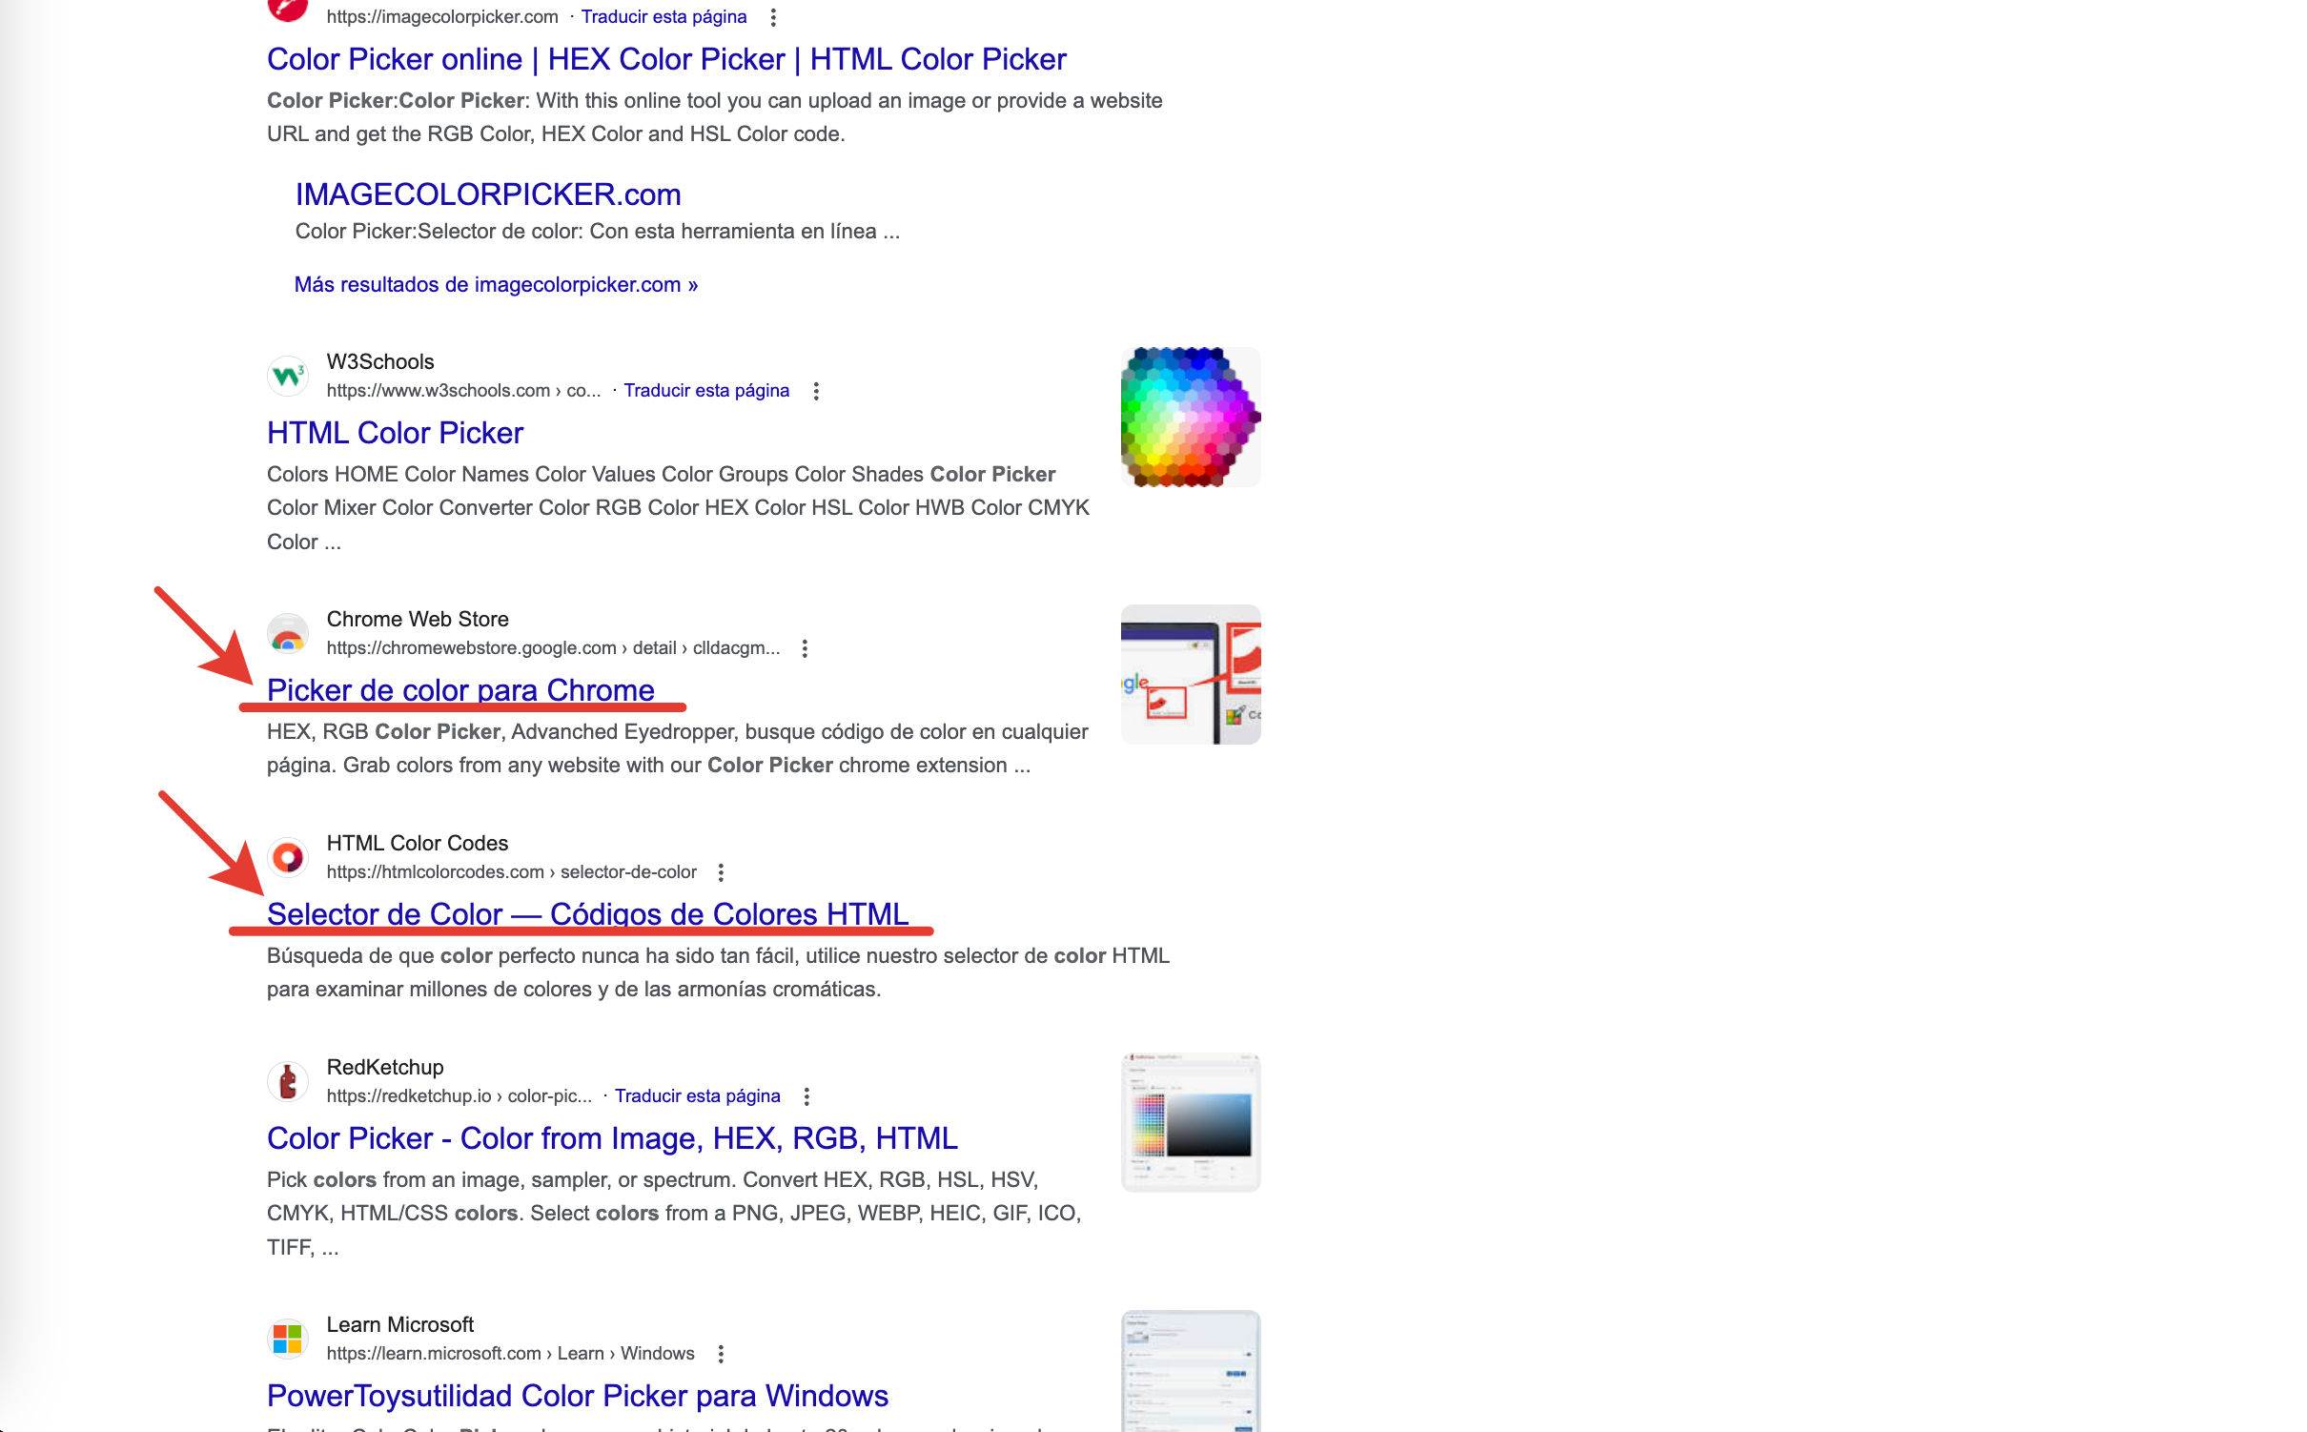The width and height of the screenshot is (2307, 1432).
Task: Click the RedKetchup color picker thumbnail
Action: (1190, 1122)
